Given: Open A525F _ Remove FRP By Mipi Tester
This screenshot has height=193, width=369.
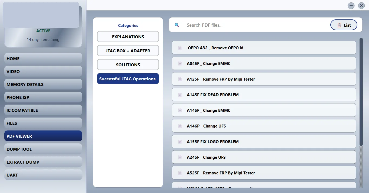Looking at the screenshot, I should [x=264, y=173].
